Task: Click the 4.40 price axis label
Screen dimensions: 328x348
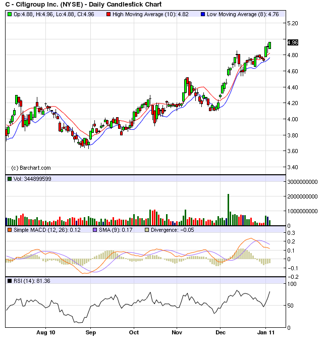Action: [x=293, y=87]
